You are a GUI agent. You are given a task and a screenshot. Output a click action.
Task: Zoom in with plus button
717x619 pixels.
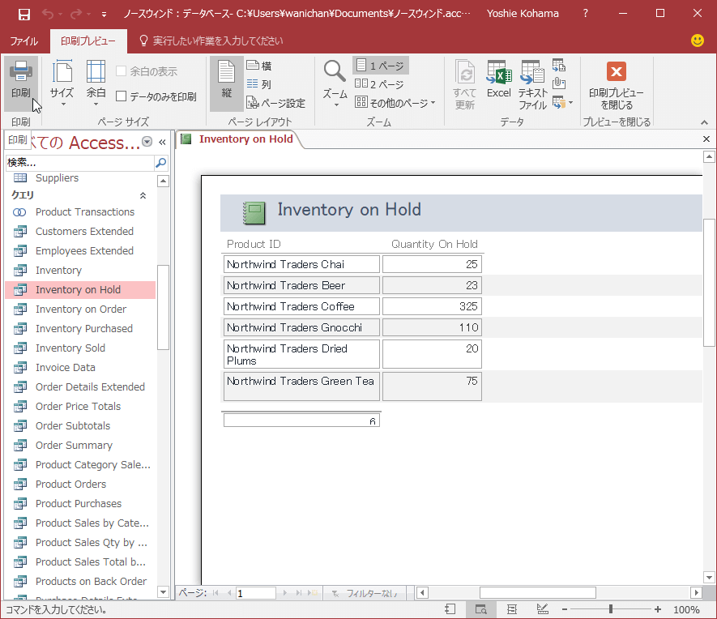658,609
